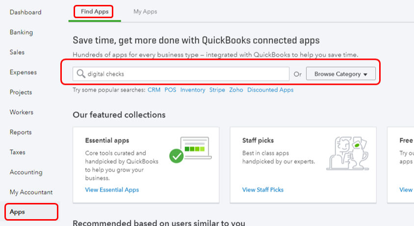Screen dimensions: 414x226
Task: Switch to the Find Apps tab
Action: (x=95, y=12)
